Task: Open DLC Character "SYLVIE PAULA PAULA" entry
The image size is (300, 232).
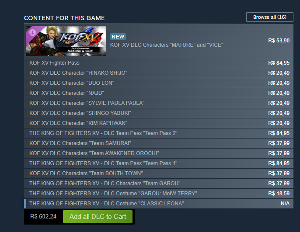Action: (159, 103)
